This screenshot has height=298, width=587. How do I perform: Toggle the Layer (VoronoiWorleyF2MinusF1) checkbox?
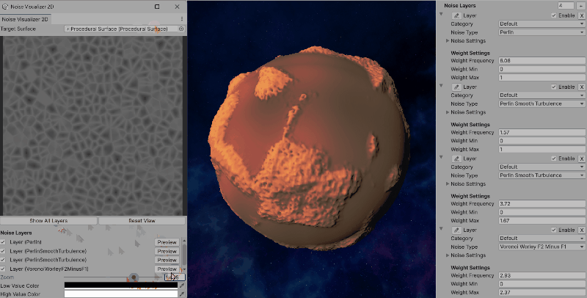tap(4, 269)
